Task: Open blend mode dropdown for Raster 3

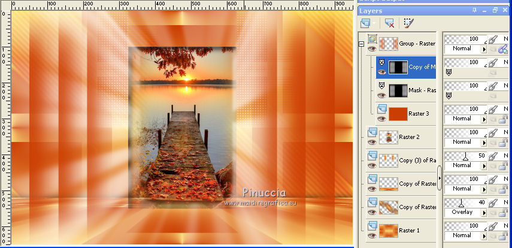Action: coord(484,120)
